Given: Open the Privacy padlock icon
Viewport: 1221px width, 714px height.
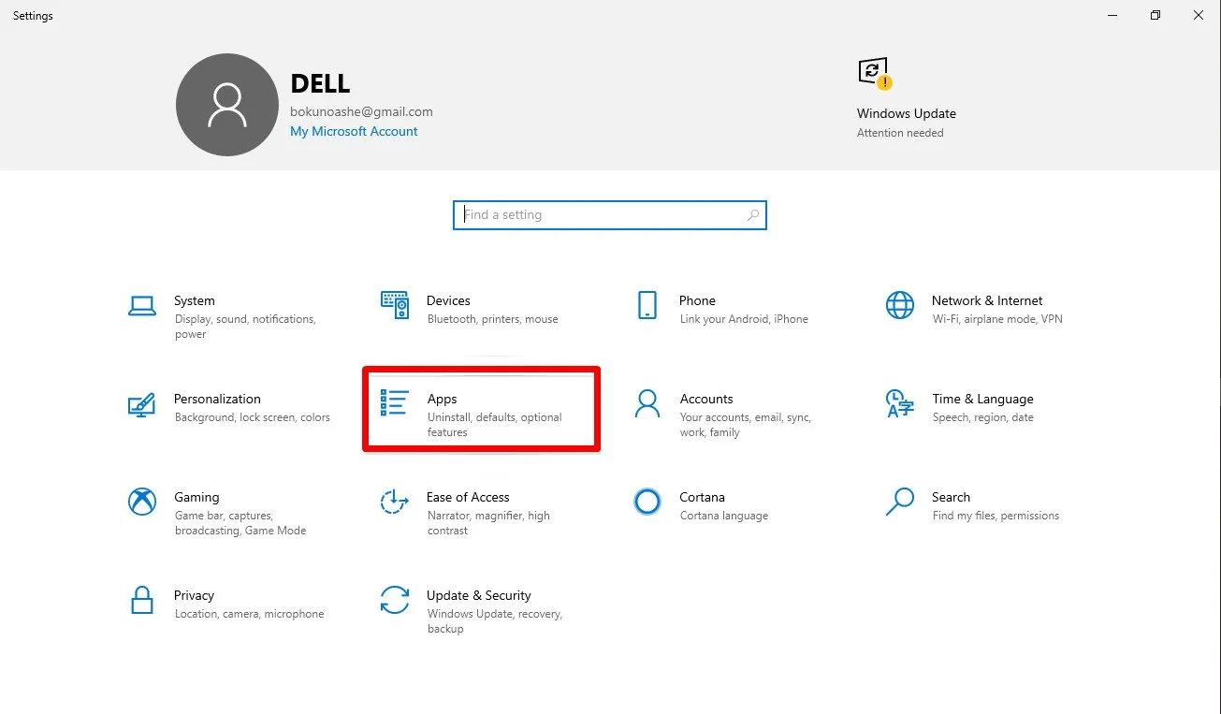Looking at the screenshot, I should (x=142, y=600).
